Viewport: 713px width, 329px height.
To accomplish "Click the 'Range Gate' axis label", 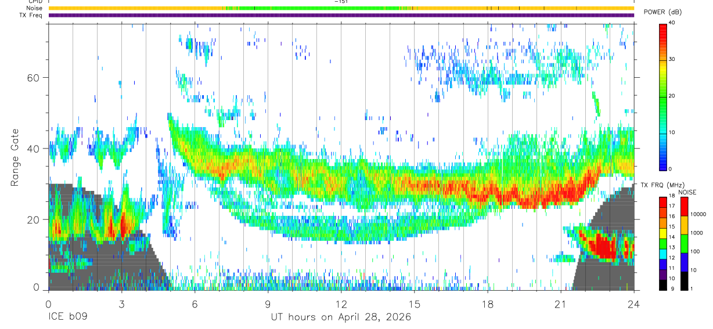I will [x=16, y=157].
